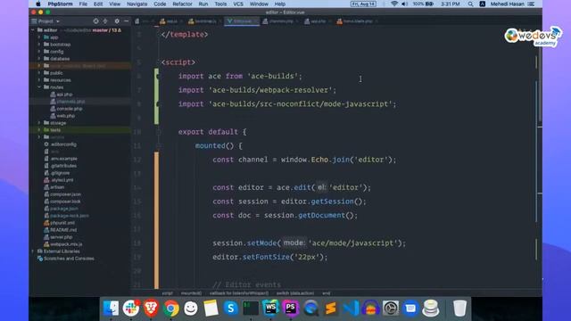Open the Tools menu
Viewport: 571px width, 321px height.
(220, 4)
